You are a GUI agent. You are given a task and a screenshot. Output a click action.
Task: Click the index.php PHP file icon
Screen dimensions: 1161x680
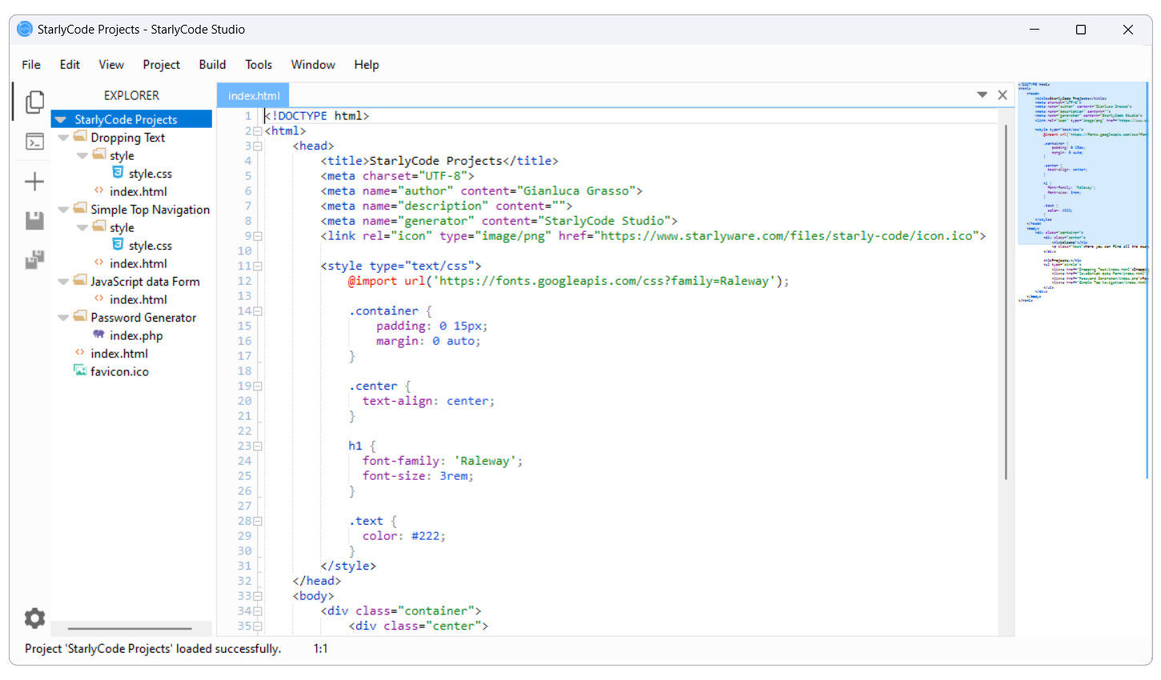[x=98, y=334]
